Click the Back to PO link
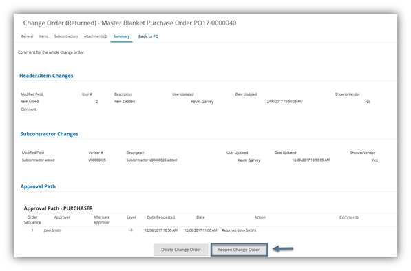Viewport: 411px width, 271px height. tap(148, 36)
